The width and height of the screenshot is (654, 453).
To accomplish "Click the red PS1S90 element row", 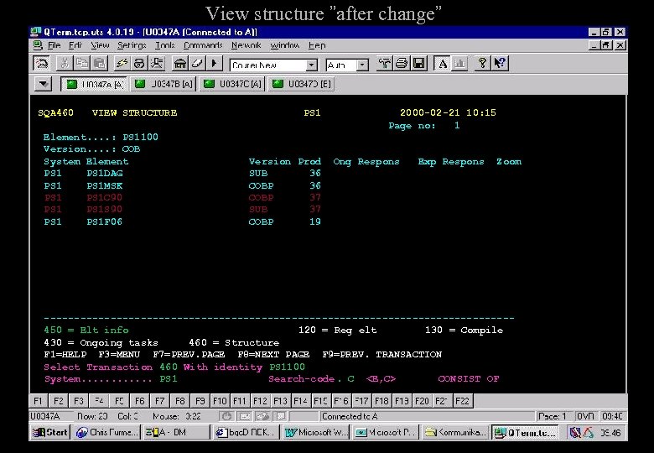I will click(182, 210).
